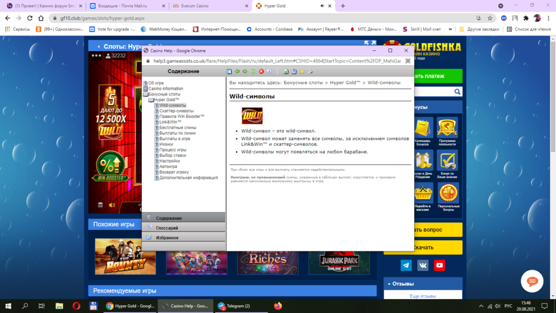556x313 pixels.
Task: Open a new Chrome tab with plus
Action: coord(342,6)
